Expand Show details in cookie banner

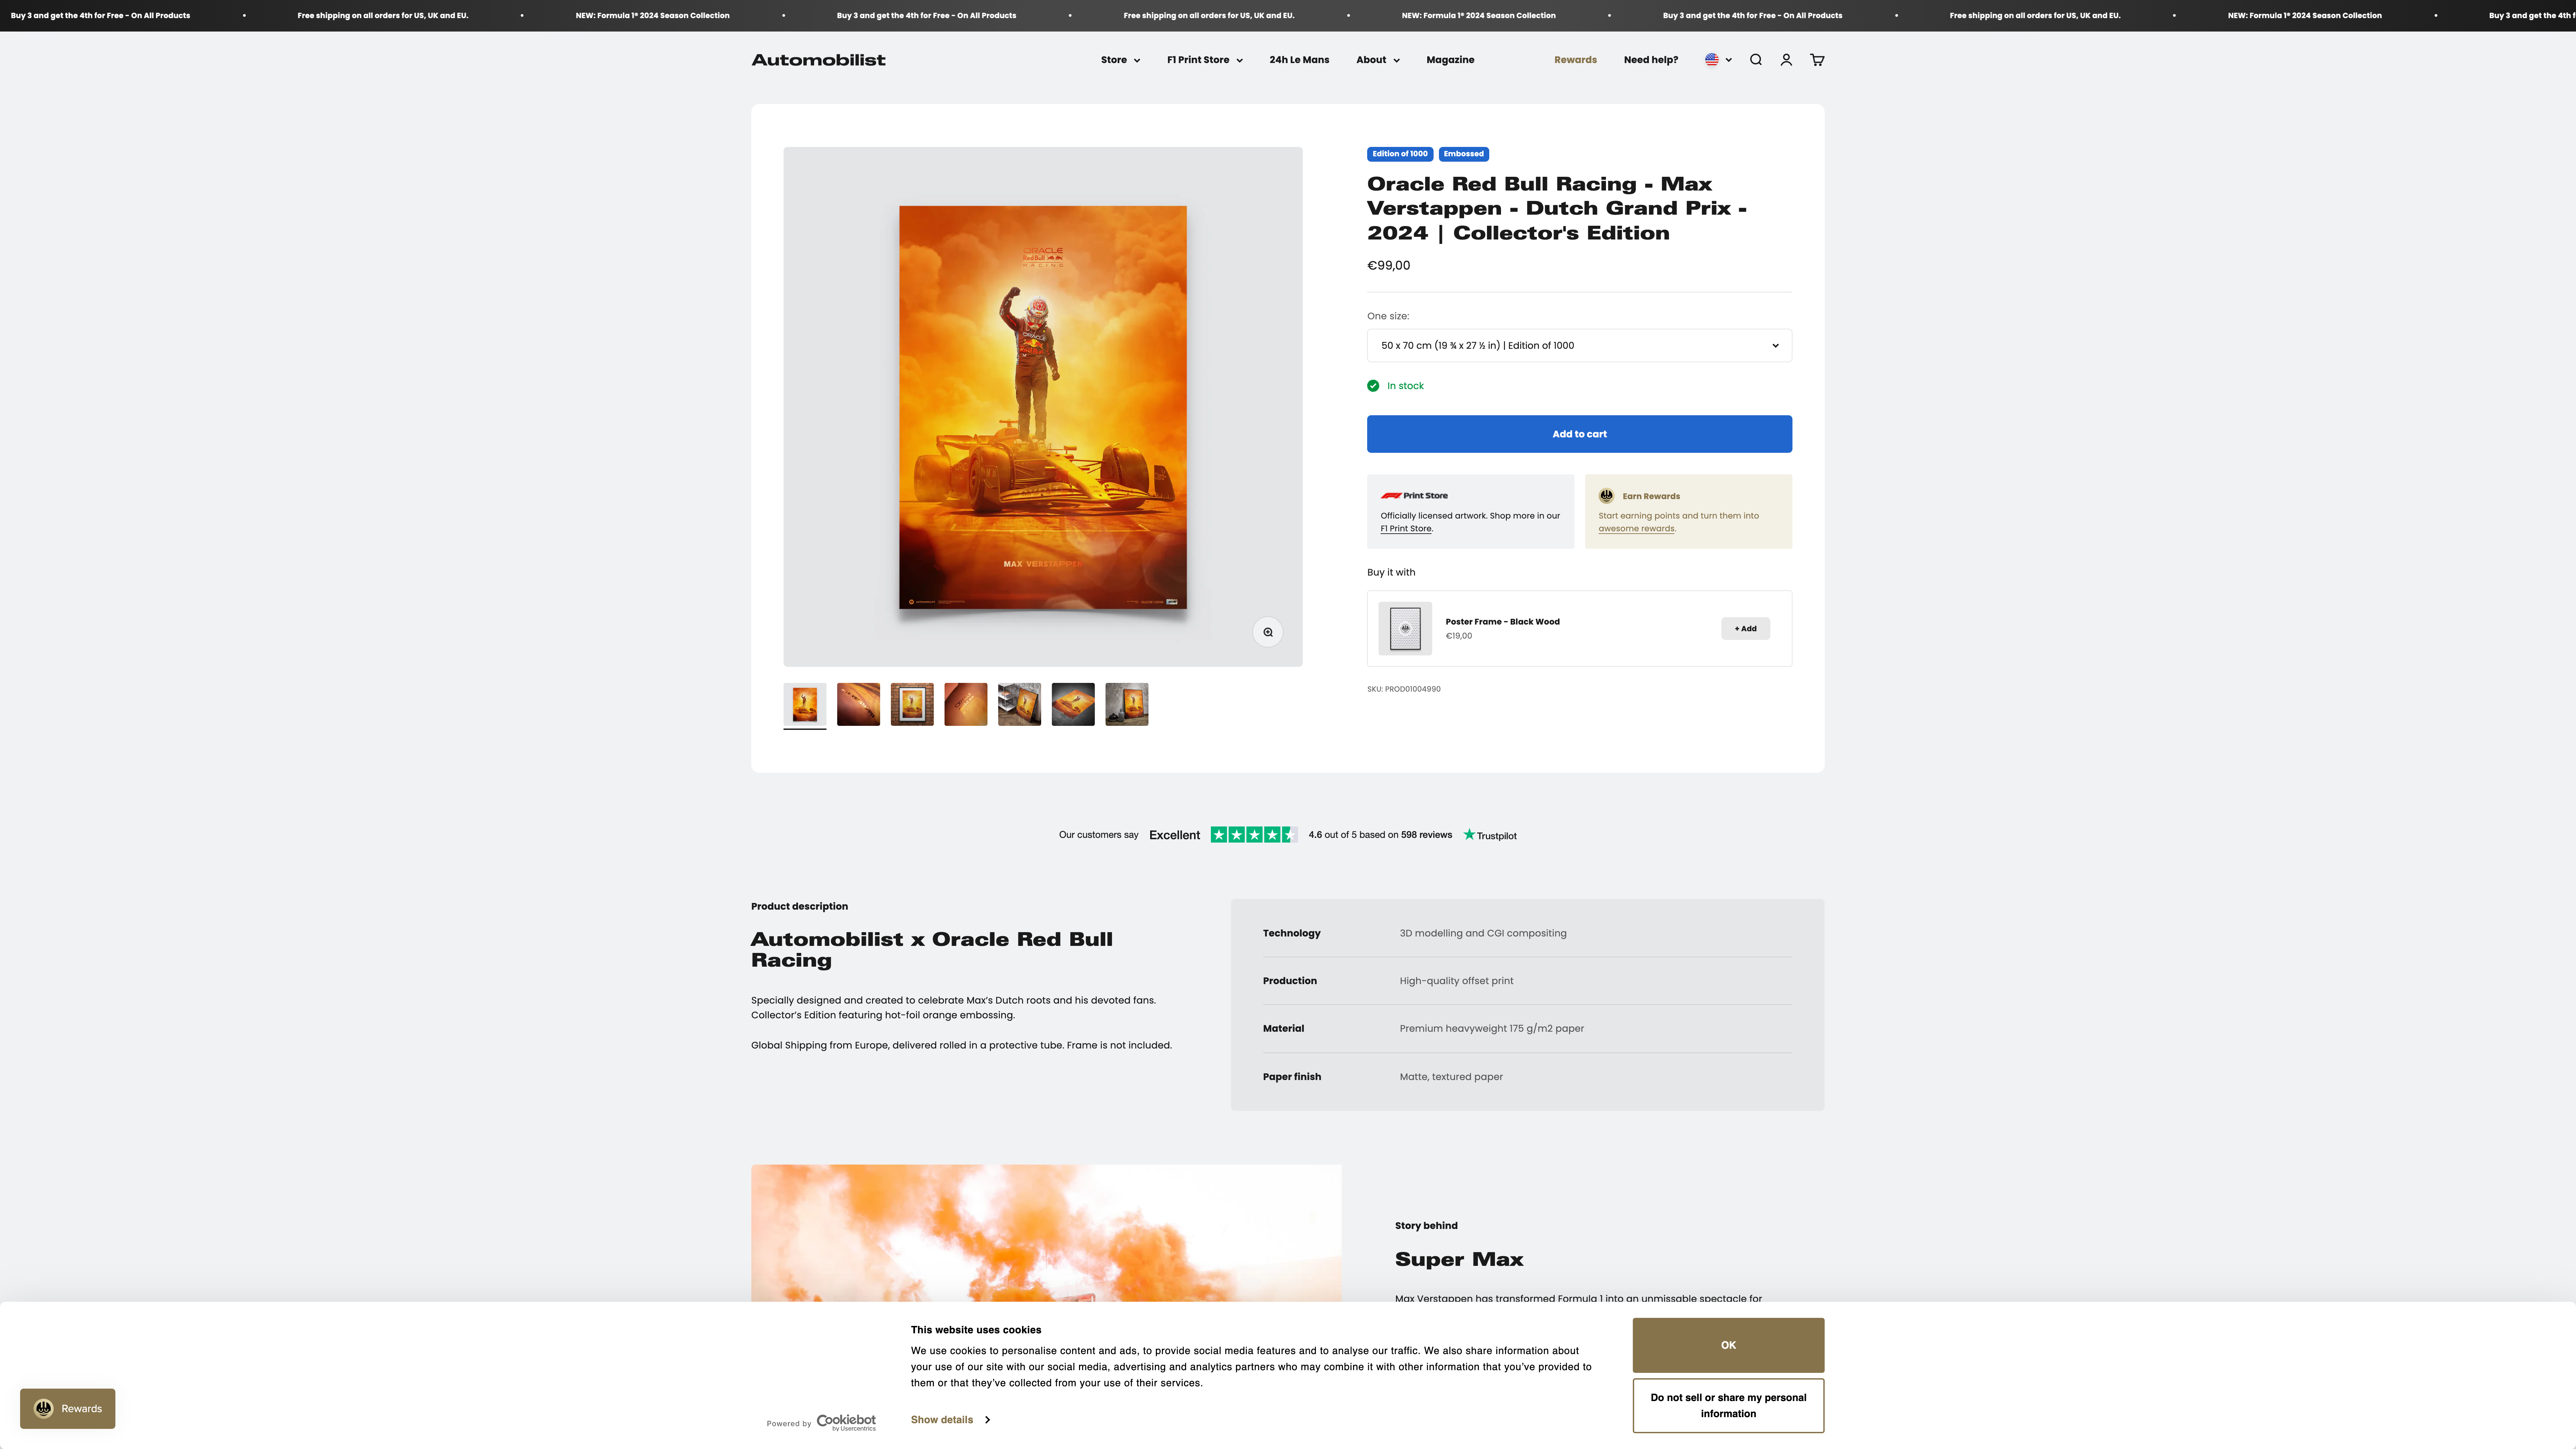tap(950, 1420)
